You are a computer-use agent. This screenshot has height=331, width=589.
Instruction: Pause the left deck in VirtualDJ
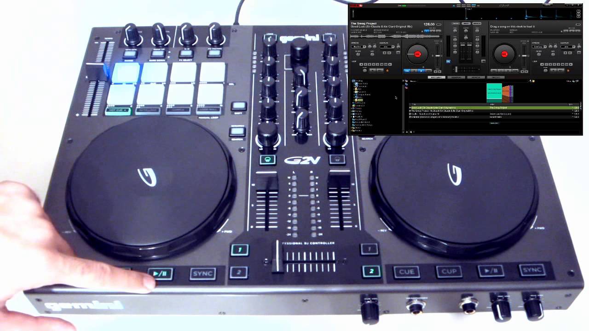[x=414, y=71]
